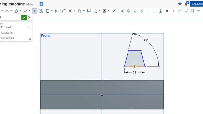Apply the Normal constraint
Image resolution: width=203 pixels, height=114 pixels.
tap(180, 11)
